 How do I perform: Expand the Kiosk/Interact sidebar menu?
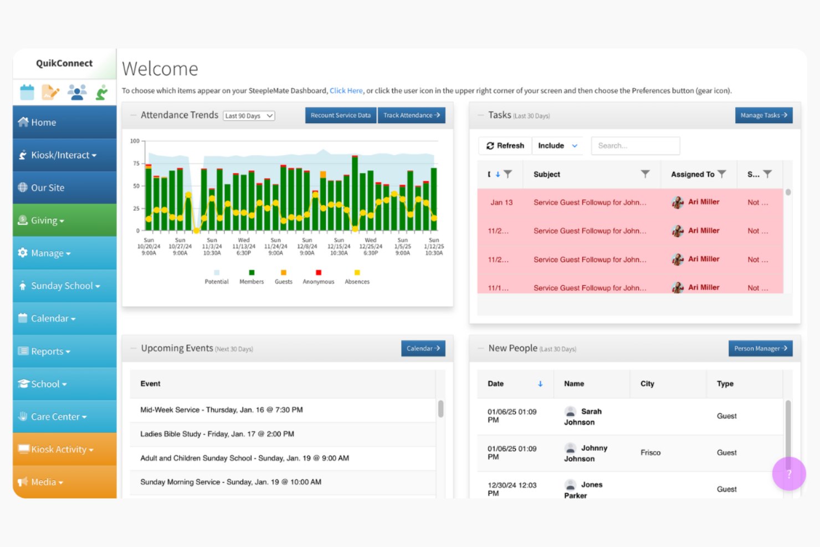(64, 155)
